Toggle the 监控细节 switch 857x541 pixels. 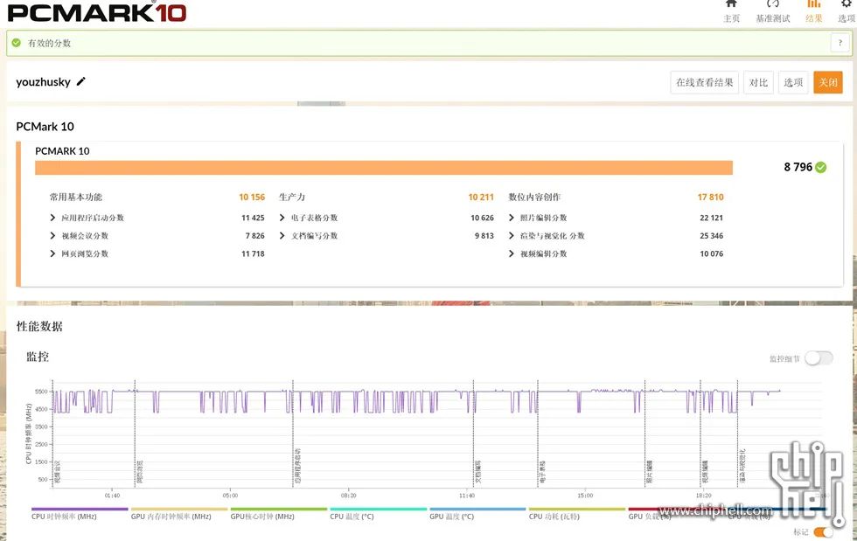tap(819, 358)
